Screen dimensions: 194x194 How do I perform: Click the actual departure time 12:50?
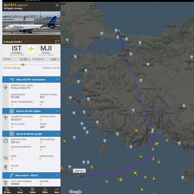click(x=23, y=59)
